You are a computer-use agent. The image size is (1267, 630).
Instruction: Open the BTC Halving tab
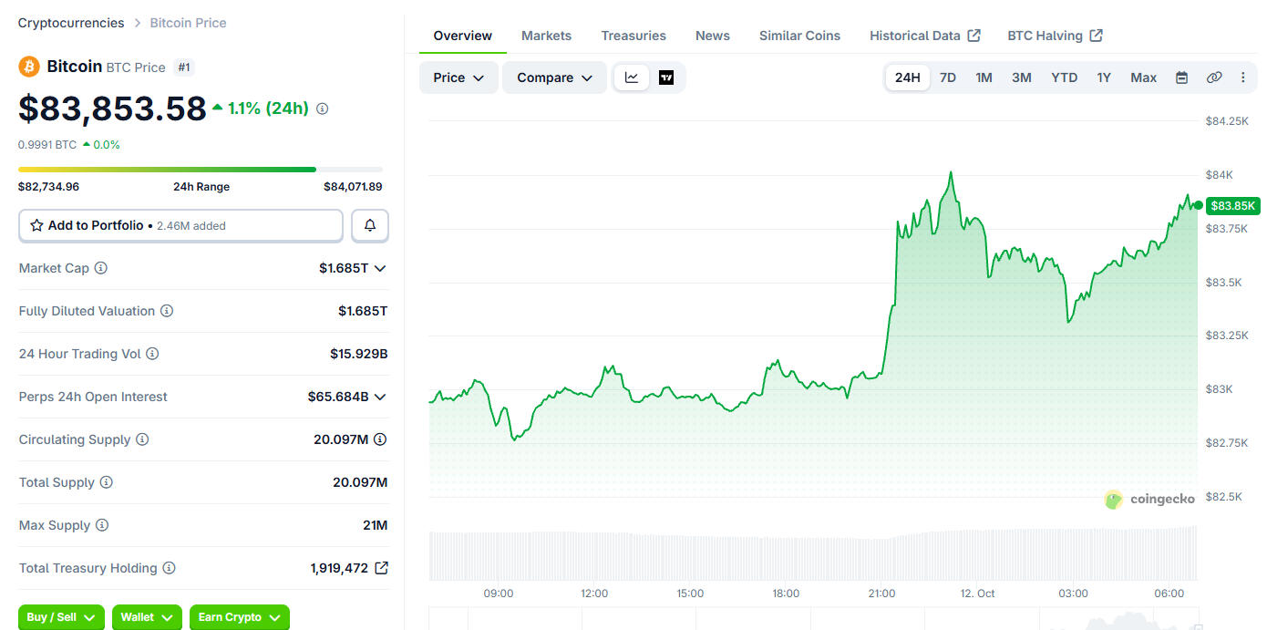[x=1056, y=36]
